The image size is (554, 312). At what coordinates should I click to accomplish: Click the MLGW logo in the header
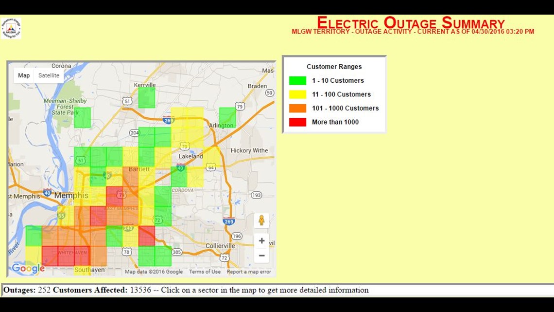11,28
